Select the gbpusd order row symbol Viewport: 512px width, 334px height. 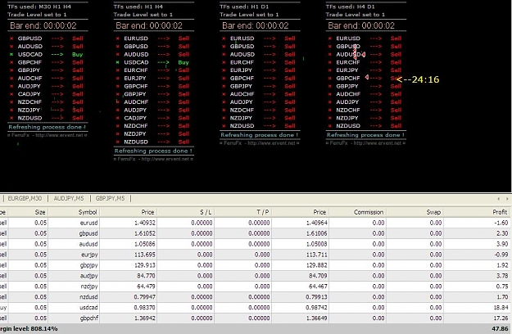pyautogui.click(x=88, y=233)
